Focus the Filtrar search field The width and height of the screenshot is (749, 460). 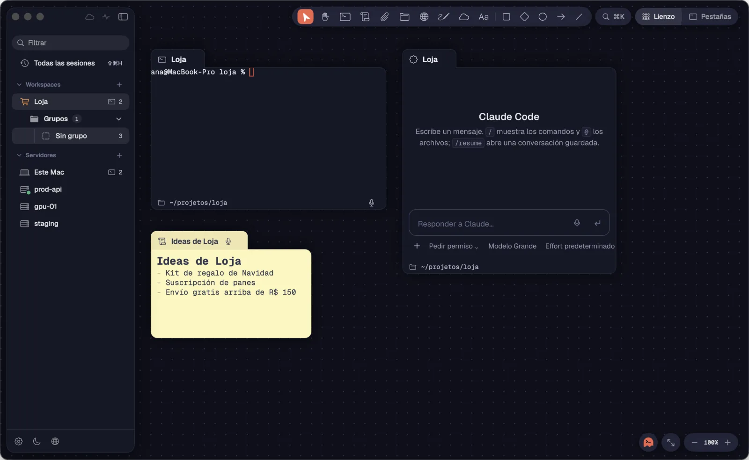coord(71,43)
